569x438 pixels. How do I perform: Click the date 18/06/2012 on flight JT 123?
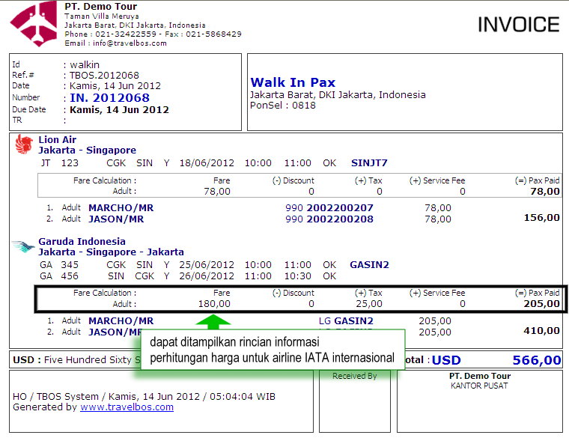pyautogui.click(x=207, y=163)
